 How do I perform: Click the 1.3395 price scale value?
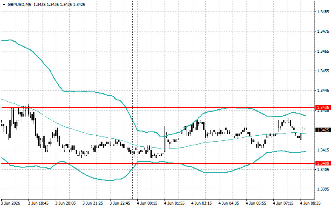point(323,189)
